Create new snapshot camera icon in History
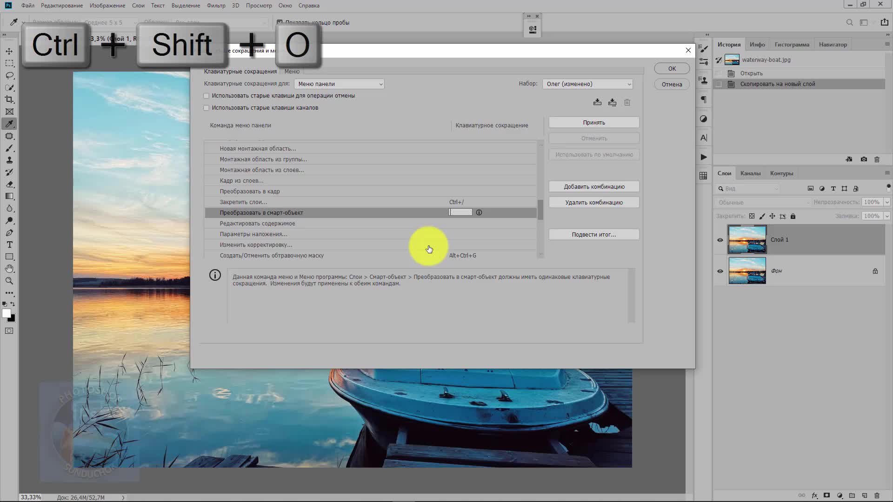The height and width of the screenshot is (502, 893). 864,159
